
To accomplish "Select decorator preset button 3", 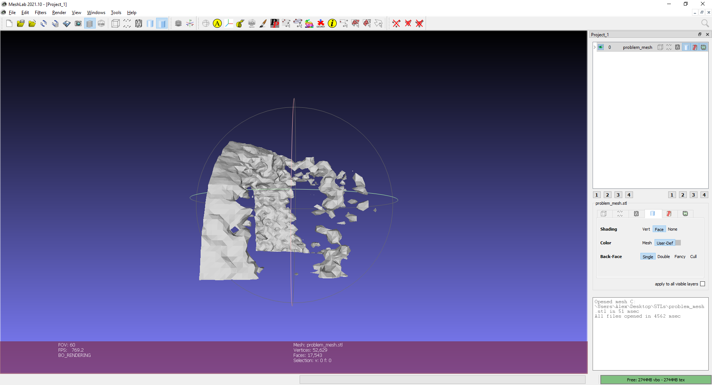I will pyautogui.click(x=618, y=195).
